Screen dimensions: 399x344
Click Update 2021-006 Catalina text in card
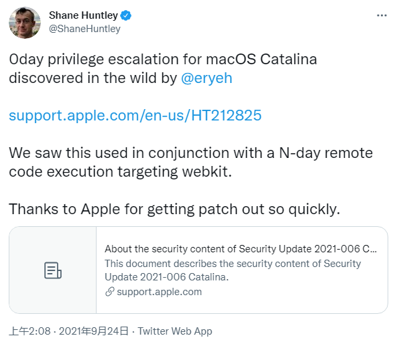pos(167,277)
